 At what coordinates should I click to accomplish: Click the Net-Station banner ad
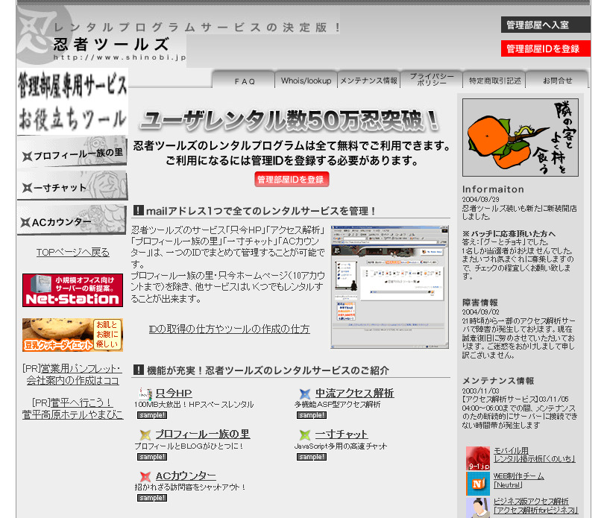[72, 290]
